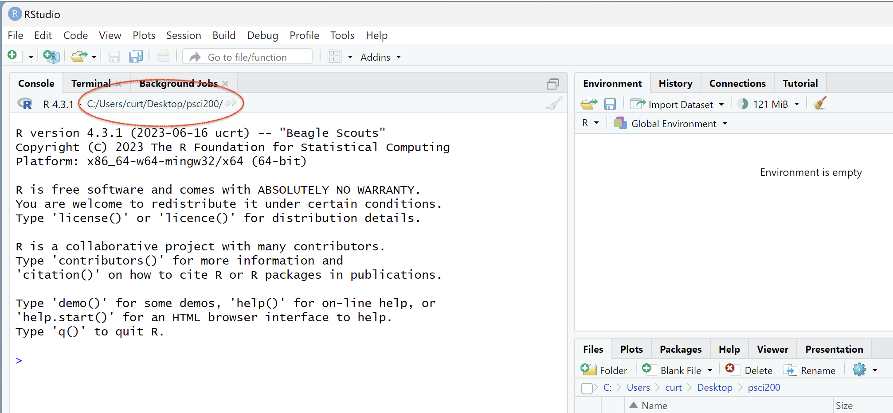This screenshot has height=413, width=893.
Task: Click the Save all documents icon
Action: coord(136,56)
